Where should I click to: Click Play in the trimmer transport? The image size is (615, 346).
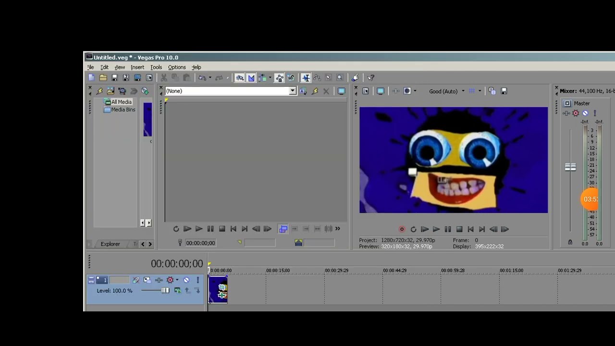point(199,229)
